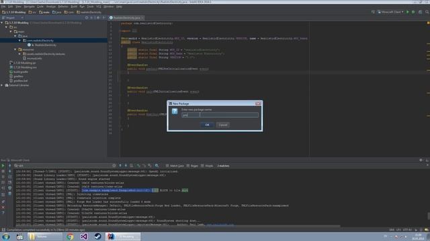Image resolution: width=430 pixels, height=241 pixels.
Task: Select RealisticElectricity class in project tree
Action: (x=42, y=45)
